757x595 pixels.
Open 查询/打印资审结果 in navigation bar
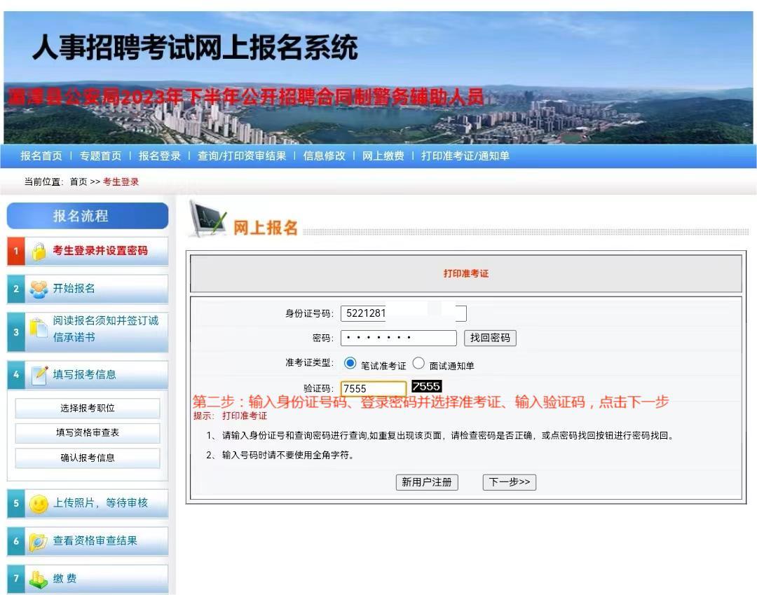pos(242,156)
